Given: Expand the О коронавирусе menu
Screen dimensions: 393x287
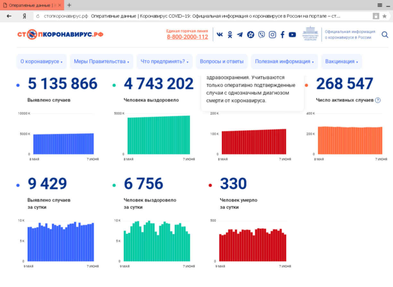Looking at the screenshot, I should (x=41, y=62).
